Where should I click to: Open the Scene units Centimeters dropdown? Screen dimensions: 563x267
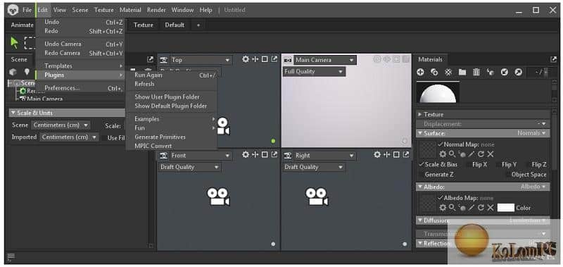click(61, 125)
